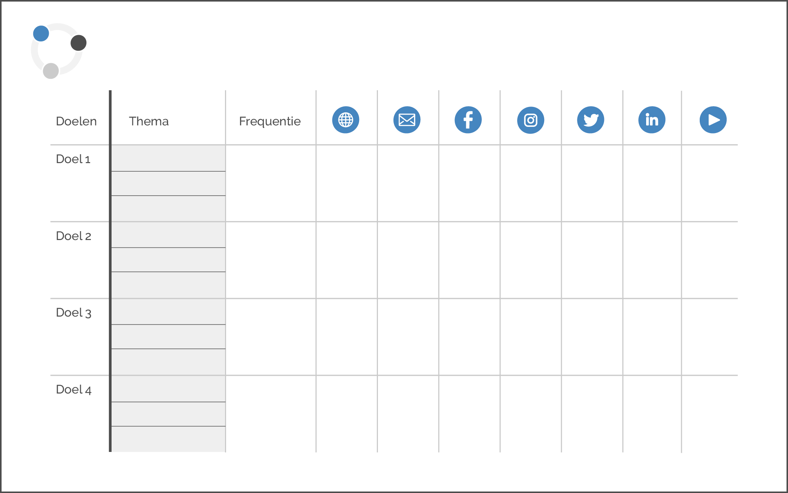Select second Thema field of Doel 2
The height and width of the screenshot is (493, 788).
pos(168,260)
